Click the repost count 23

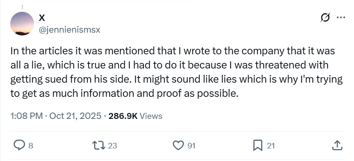point(112,146)
